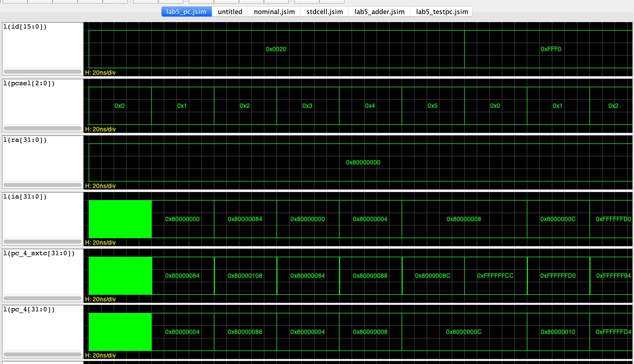The image size is (634, 364).
Task: Open the untitled tab
Action: pos(230,12)
